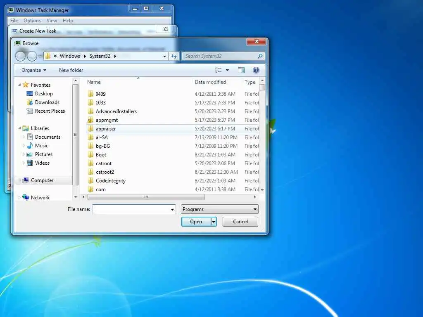Viewport: 423px width, 317px height.
Task: Click the New folder button
Action: [71, 70]
